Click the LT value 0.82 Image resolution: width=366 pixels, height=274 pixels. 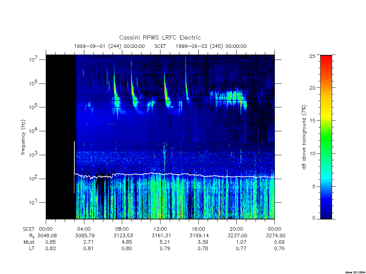pos(51,248)
